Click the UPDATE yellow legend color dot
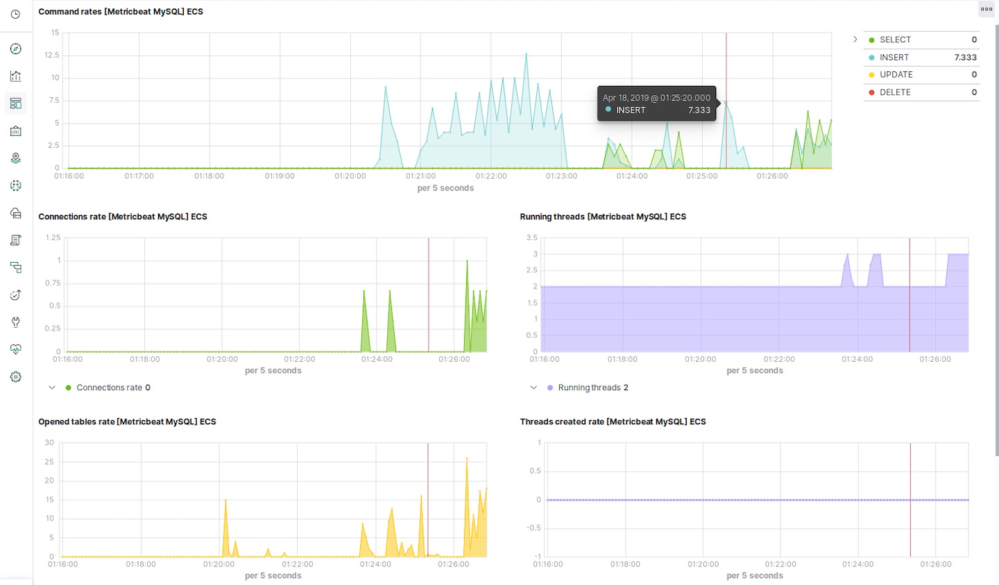This screenshot has width=999, height=585. tap(871, 75)
